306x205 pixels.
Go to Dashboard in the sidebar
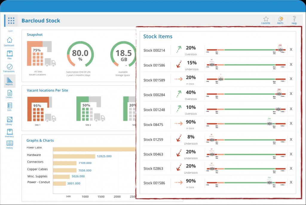click(x=9, y=41)
